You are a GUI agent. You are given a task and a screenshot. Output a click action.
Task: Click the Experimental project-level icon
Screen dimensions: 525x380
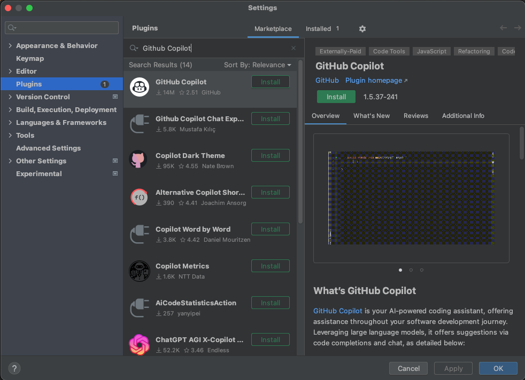pyautogui.click(x=115, y=174)
